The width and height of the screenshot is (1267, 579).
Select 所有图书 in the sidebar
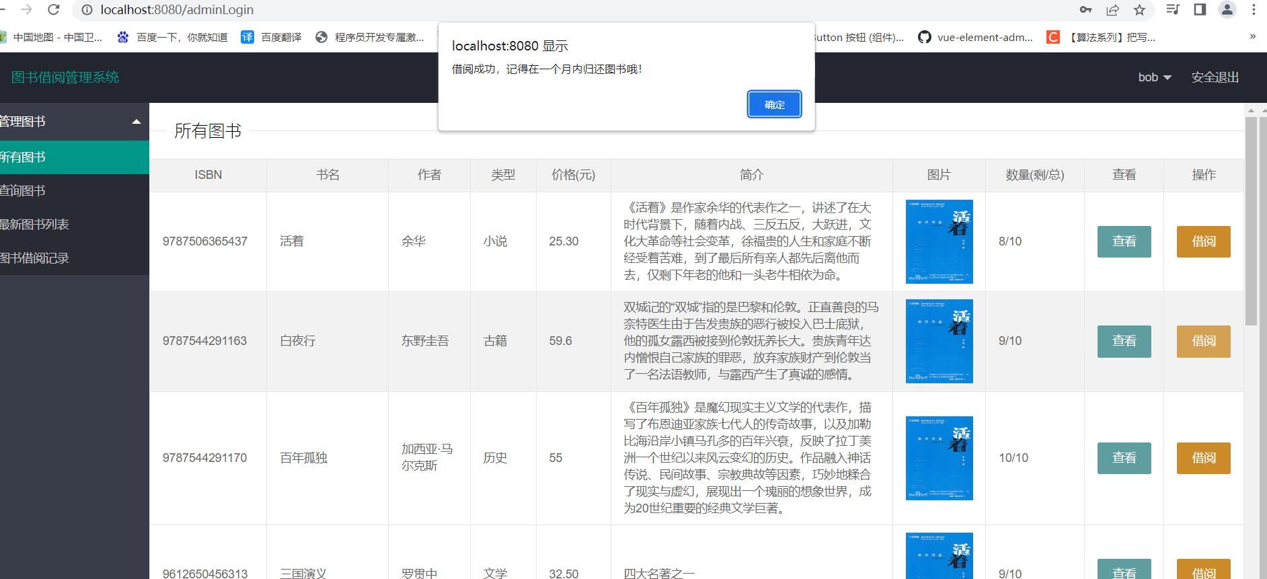(75, 157)
